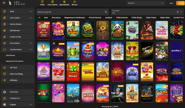
Task: Select the New category tab
Action: (x=46, y=18)
